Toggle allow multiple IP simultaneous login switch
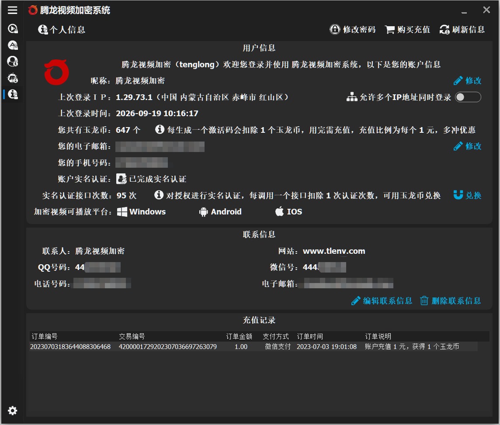Screen dimensions: 500x425 tap(468, 97)
